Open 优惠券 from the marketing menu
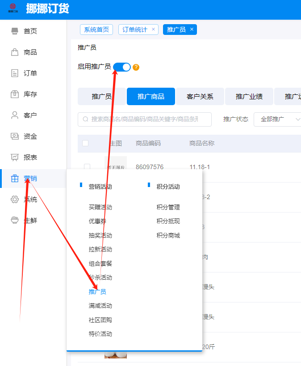Image resolution: width=301 pixels, height=366 pixels. [x=97, y=221]
